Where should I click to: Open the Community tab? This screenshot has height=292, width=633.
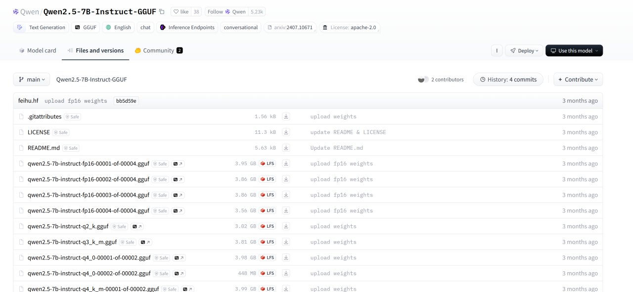click(159, 50)
